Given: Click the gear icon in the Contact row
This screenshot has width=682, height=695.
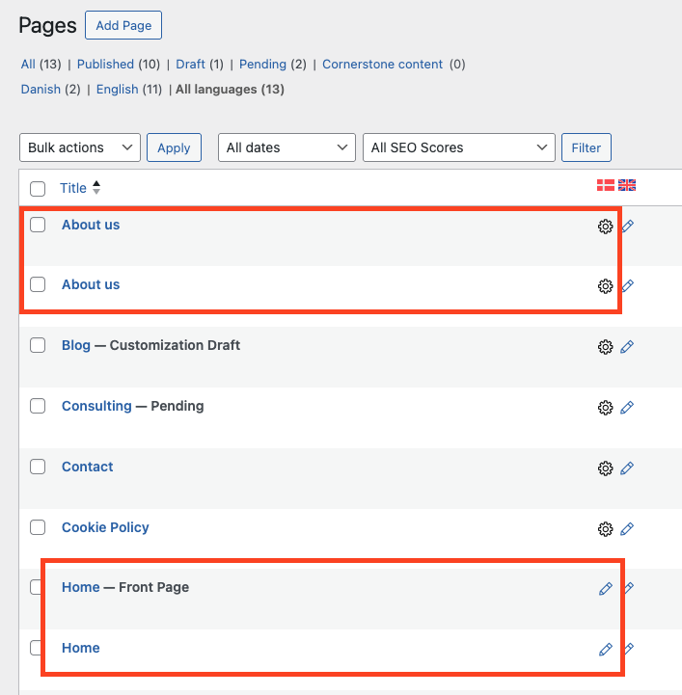Looking at the screenshot, I should (606, 468).
